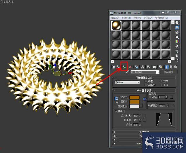Enable the 双面 two-sided checkbox
Screen dimensions: 186x153
pyautogui.click(x=161, y=81)
